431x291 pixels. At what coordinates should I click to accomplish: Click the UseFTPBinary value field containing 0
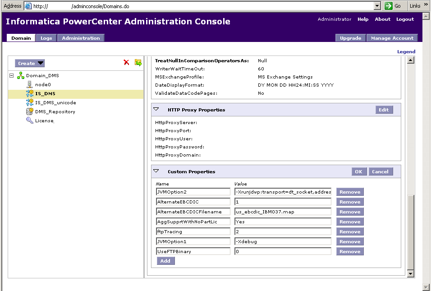(x=283, y=251)
